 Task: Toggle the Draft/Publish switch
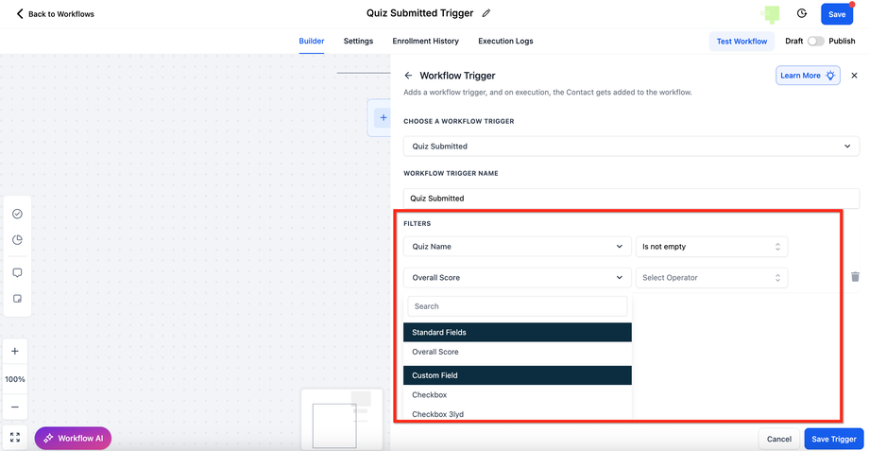(815, 42)
